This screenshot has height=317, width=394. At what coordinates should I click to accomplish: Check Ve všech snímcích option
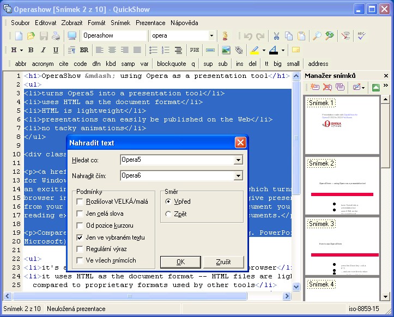click(x=80, y=260)
